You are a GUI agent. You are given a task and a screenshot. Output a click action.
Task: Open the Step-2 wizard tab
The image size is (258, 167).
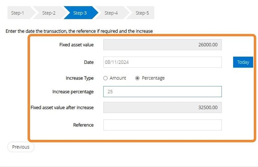point(49,13)
